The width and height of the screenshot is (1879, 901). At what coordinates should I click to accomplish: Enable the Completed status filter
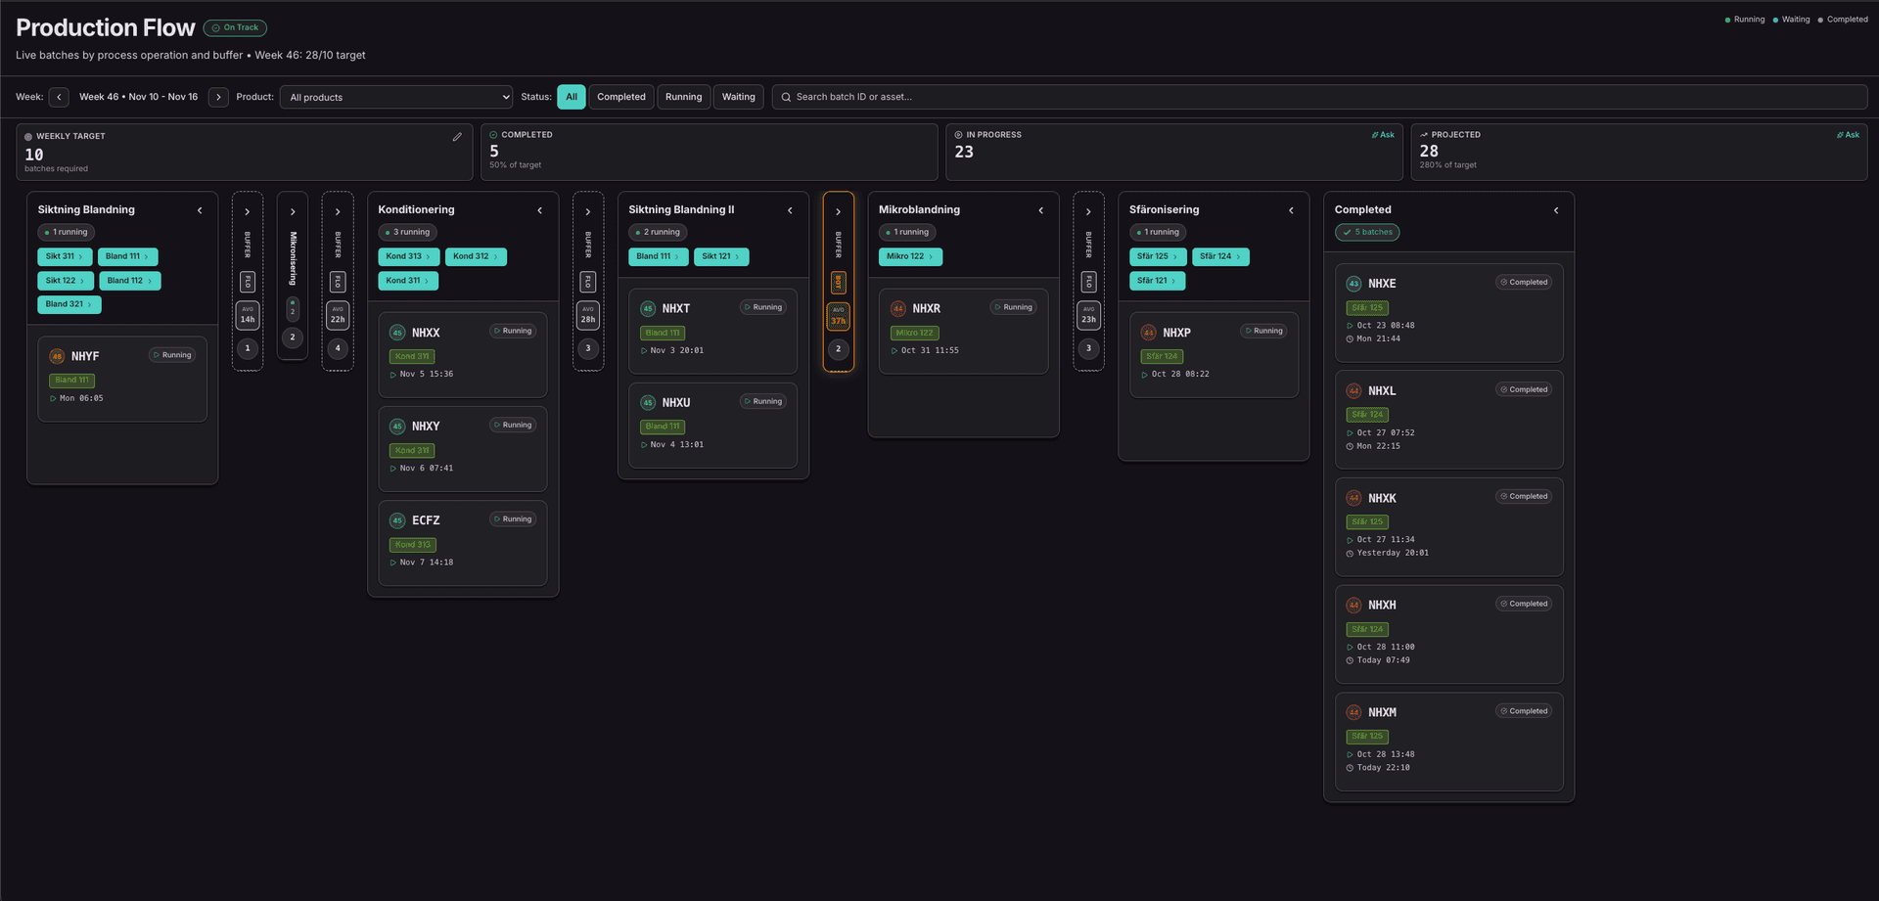click(620, 97)
